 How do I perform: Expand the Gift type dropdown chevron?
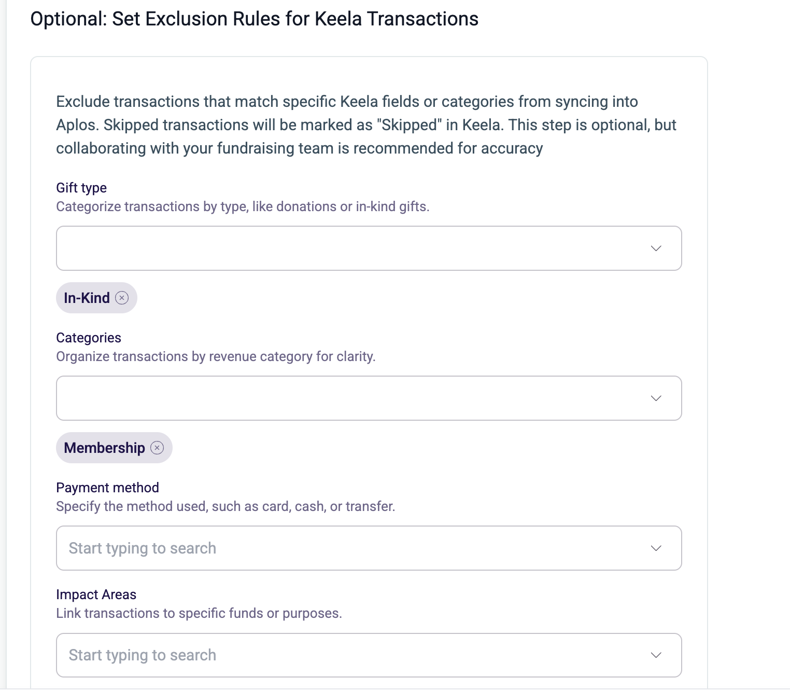(656, 248)
